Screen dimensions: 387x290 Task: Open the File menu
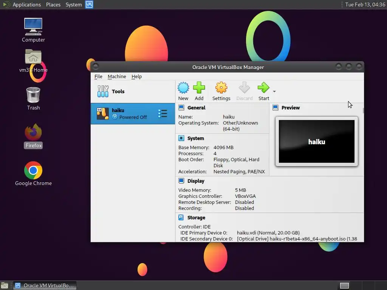(98, 76)
